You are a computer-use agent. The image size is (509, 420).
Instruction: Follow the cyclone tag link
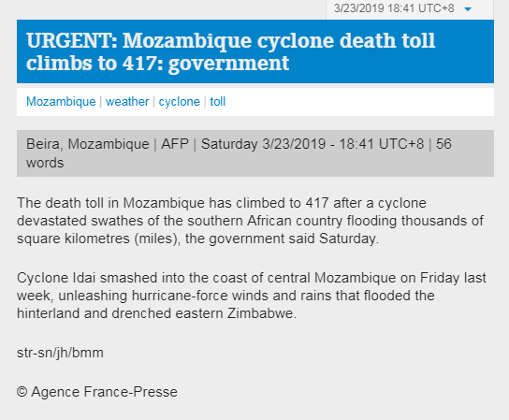click(180, 102)
